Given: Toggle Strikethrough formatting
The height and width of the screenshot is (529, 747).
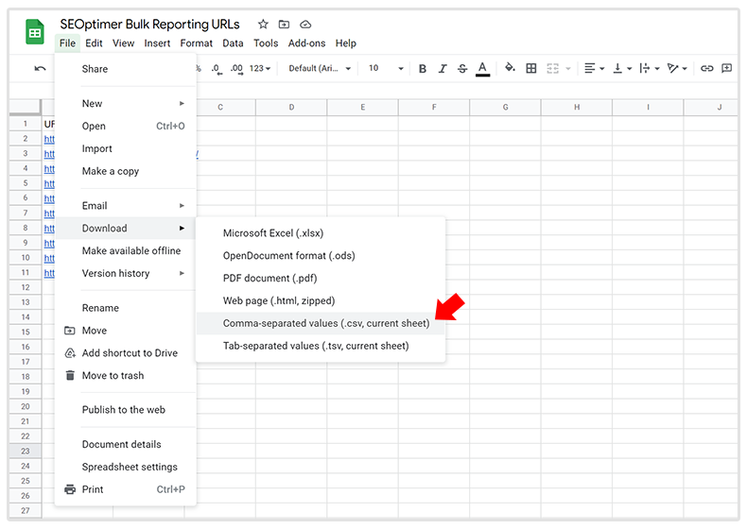Looking at the screenshot, I should [x=462, y=69].
